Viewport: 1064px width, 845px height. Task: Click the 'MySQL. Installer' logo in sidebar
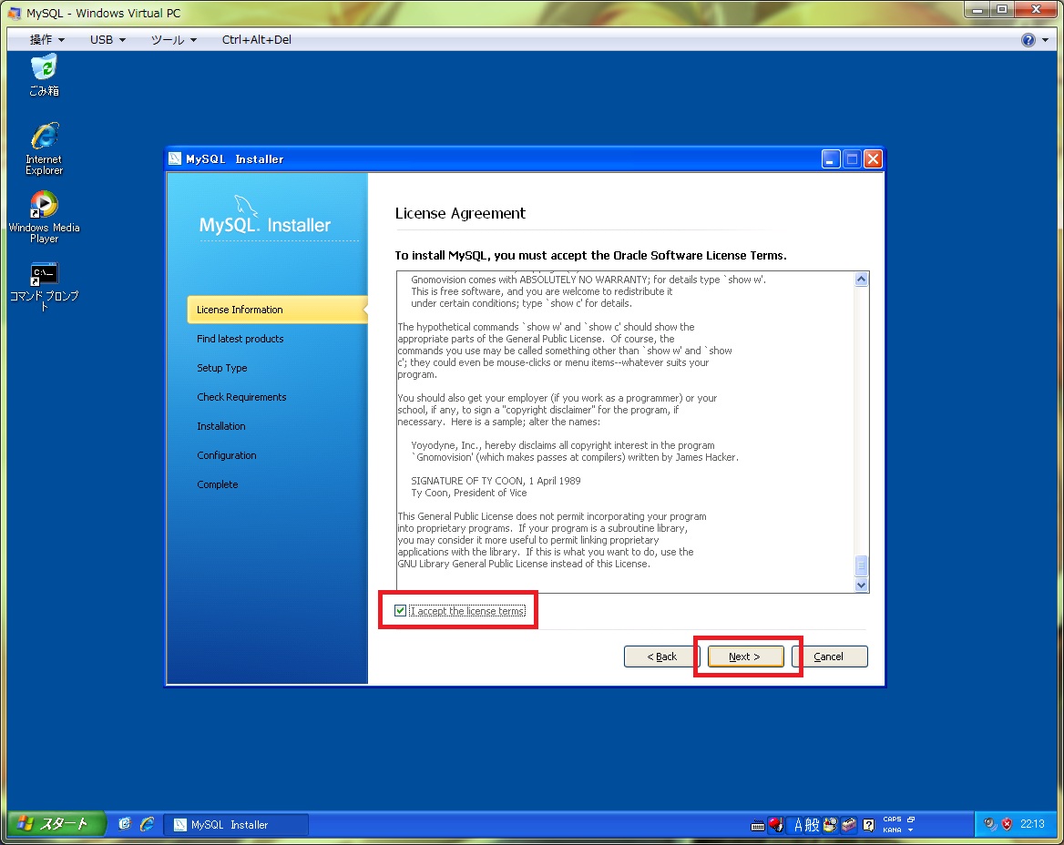(x=265, y=217)
